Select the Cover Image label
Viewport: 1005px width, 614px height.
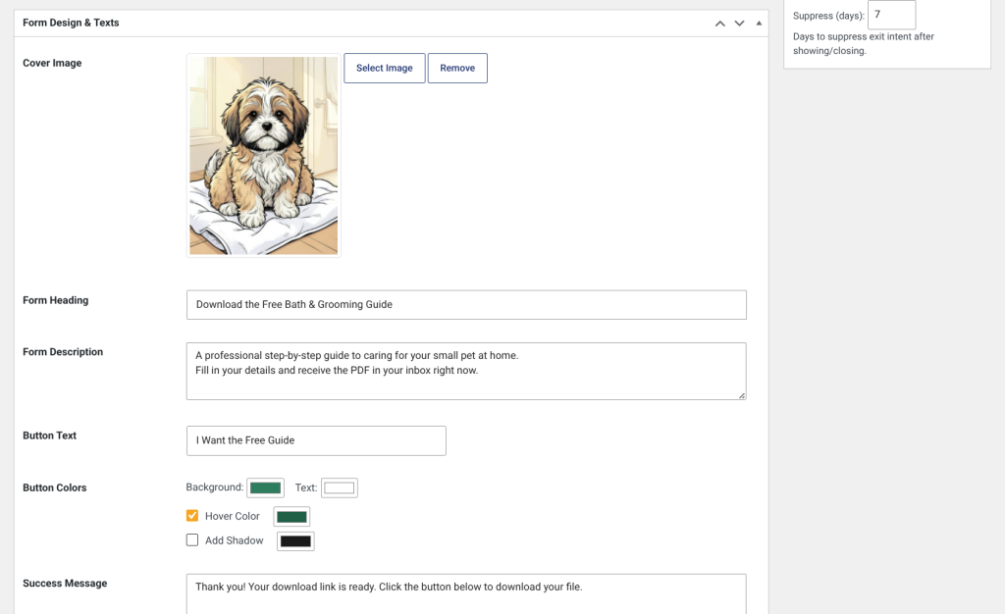52,63
